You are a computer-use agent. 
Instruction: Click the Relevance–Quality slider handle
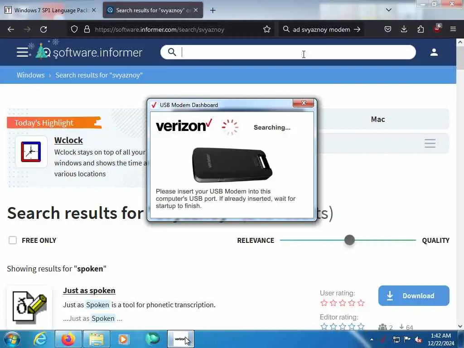pos(349,240)
